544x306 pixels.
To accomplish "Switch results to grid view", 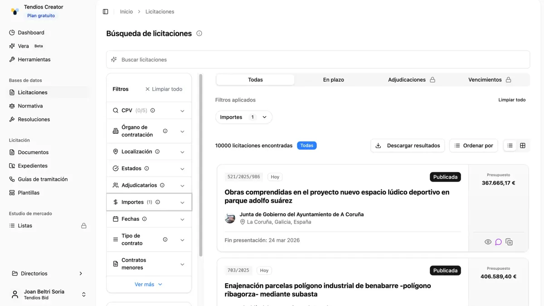I will [x=523, y=146].
